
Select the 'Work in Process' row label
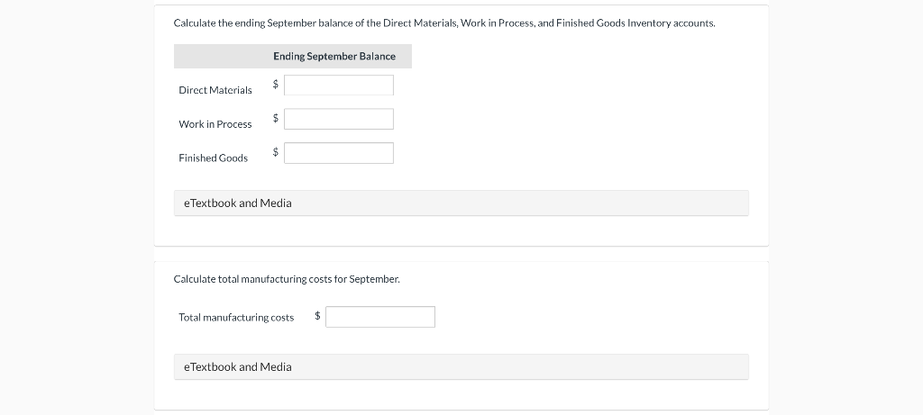tap(215, 124)
